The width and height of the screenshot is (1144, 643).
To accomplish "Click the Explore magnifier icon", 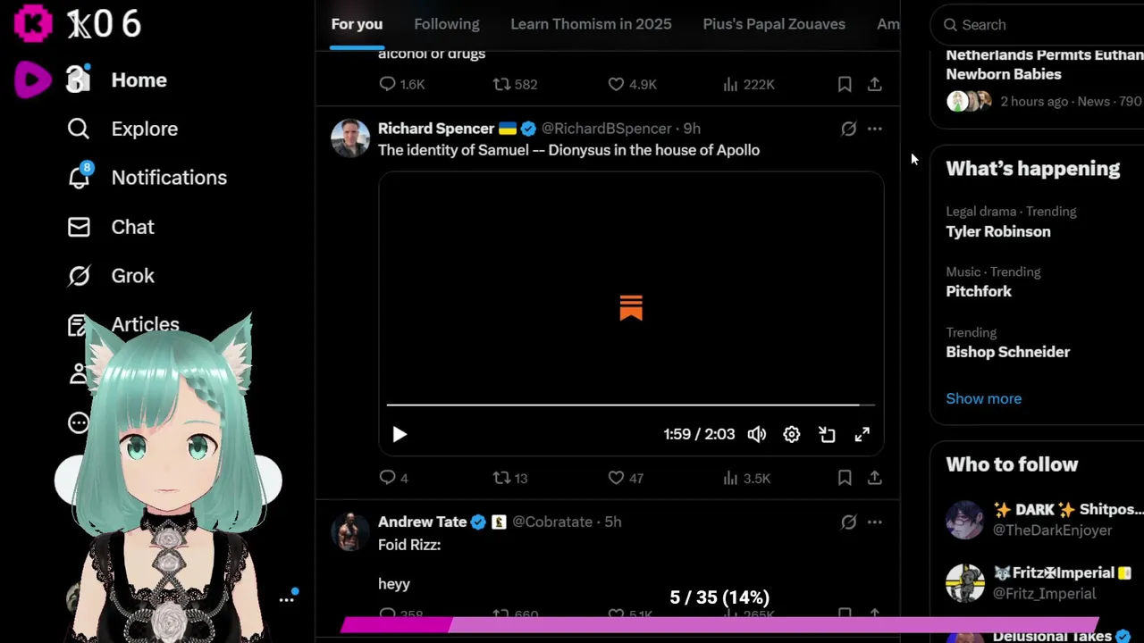I will point(79,129).
